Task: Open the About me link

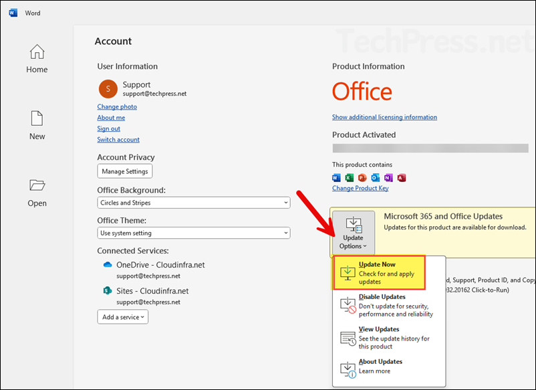Action: click(111, 117)
